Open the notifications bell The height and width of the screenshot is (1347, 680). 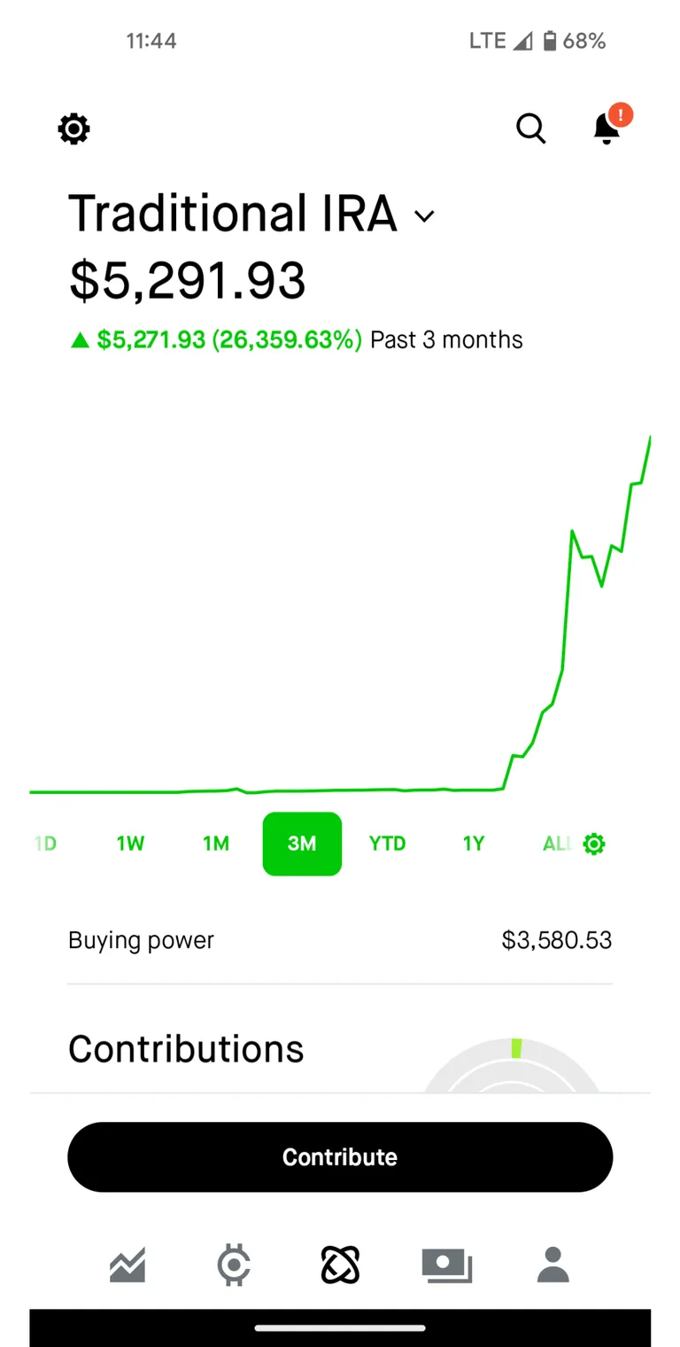(607, 128)
